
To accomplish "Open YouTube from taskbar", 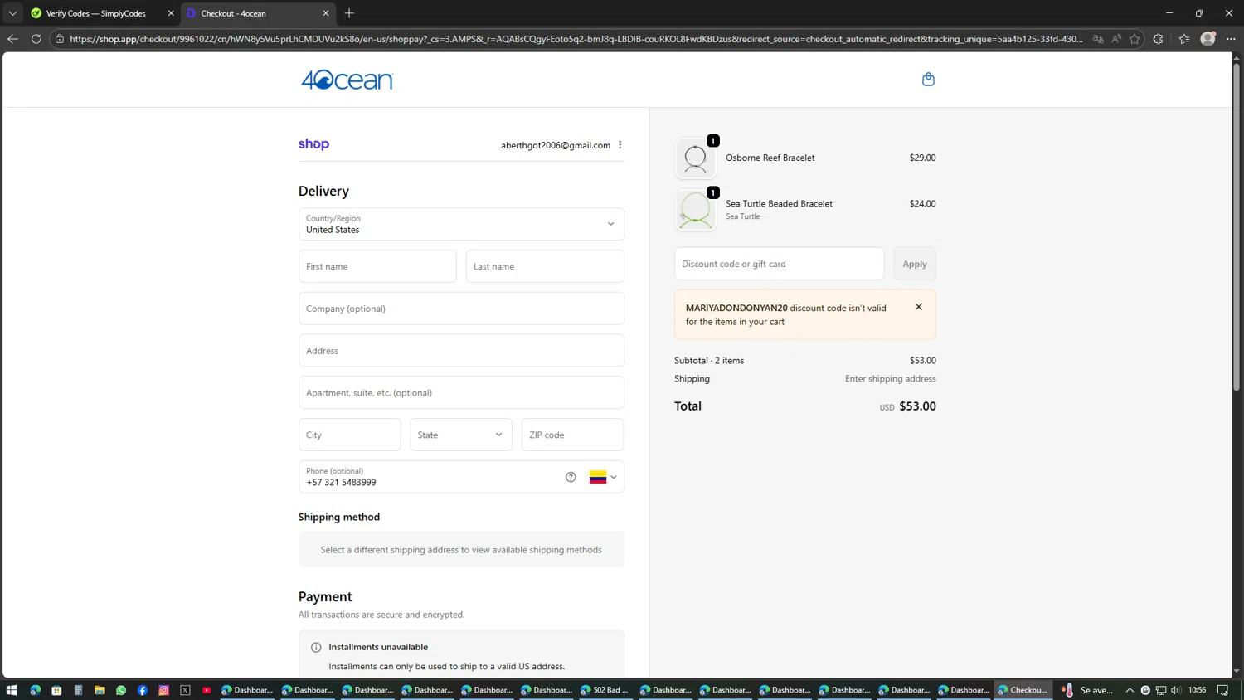I will [207, 690].
